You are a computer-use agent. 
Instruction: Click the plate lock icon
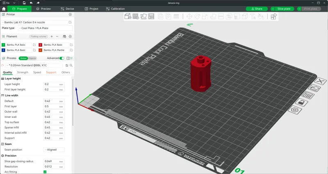(301, 103)
